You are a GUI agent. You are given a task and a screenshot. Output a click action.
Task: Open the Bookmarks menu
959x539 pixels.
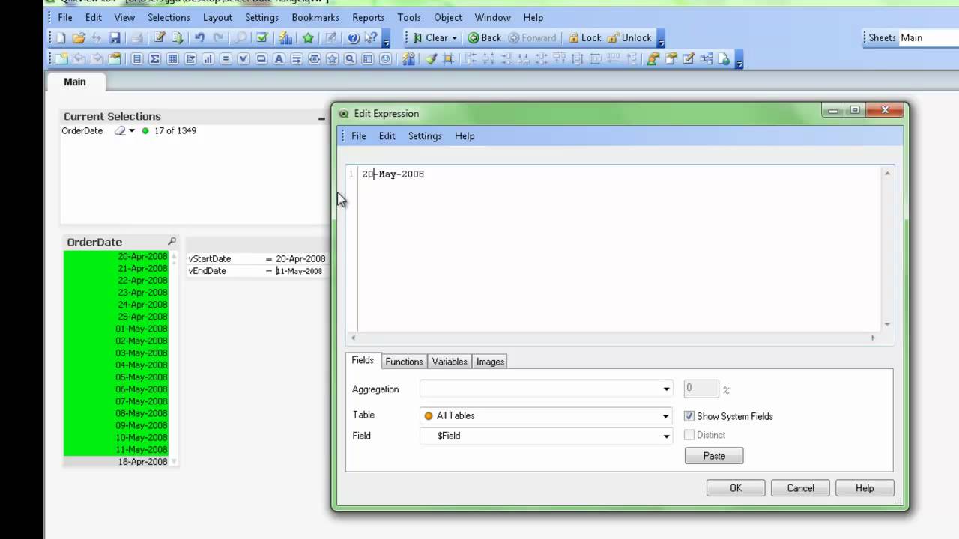click(x=315, y=17)
